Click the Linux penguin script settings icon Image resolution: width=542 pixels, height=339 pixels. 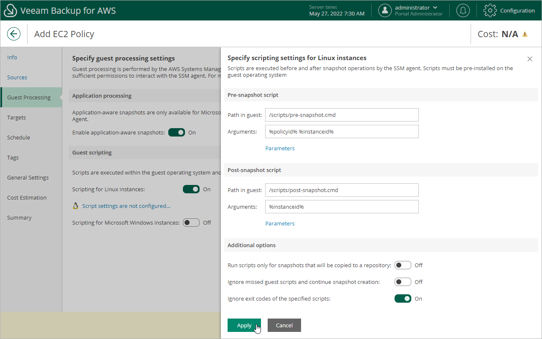click(76, 205)
